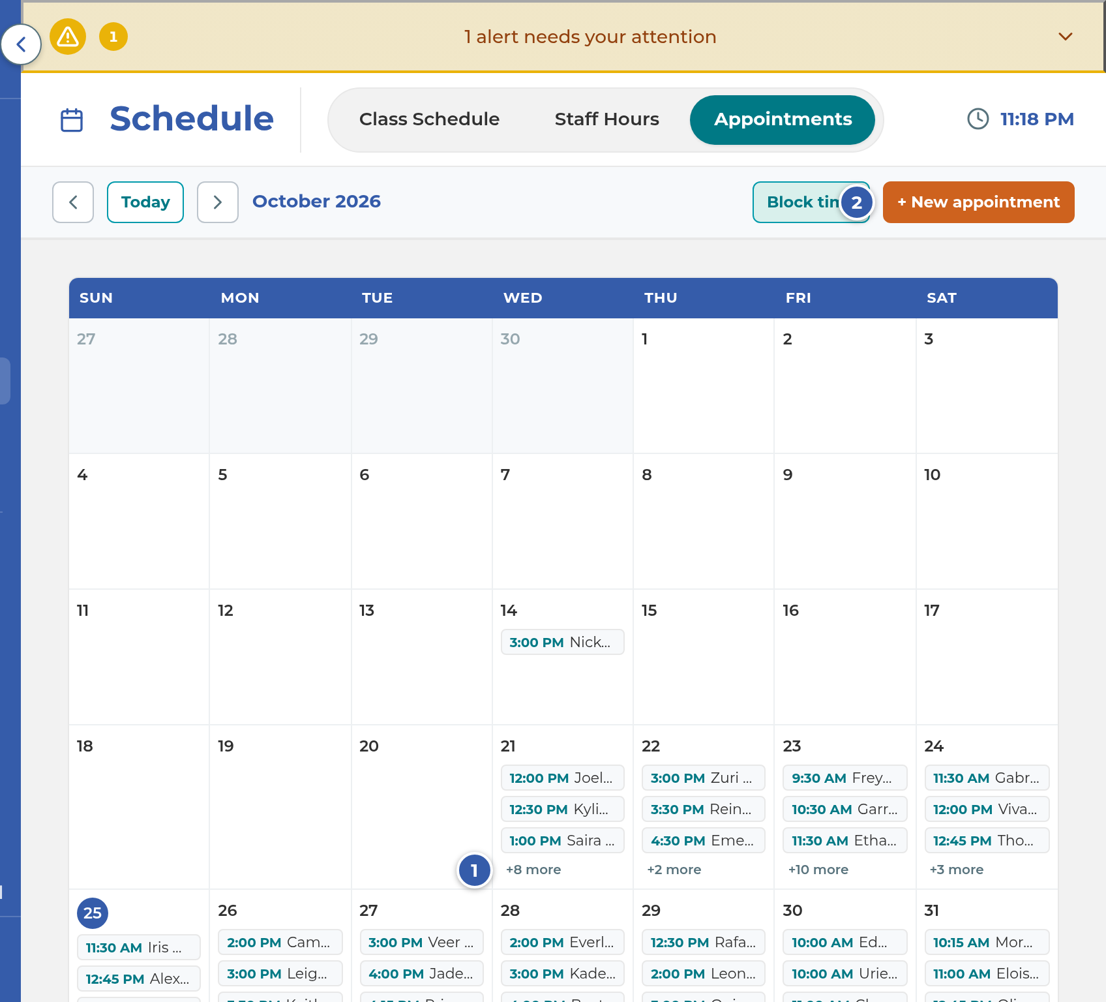The width and height of the screenshot is (1106, 1002).
Task: Click the WED column header
Action: click(523, 297)
